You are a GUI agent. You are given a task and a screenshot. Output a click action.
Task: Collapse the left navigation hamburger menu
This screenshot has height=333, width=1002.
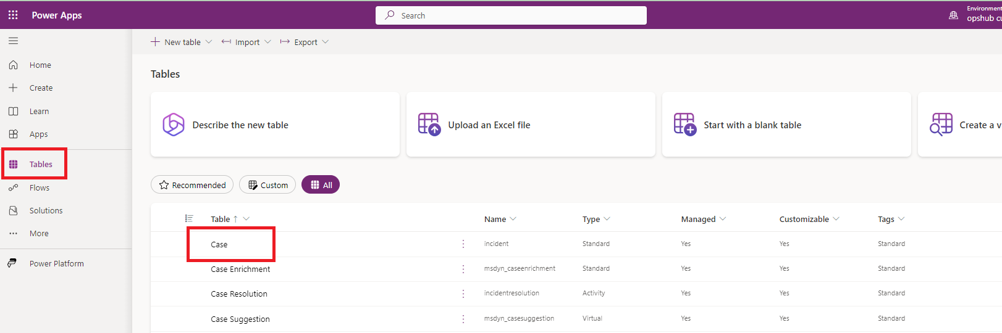coord(13,41)
